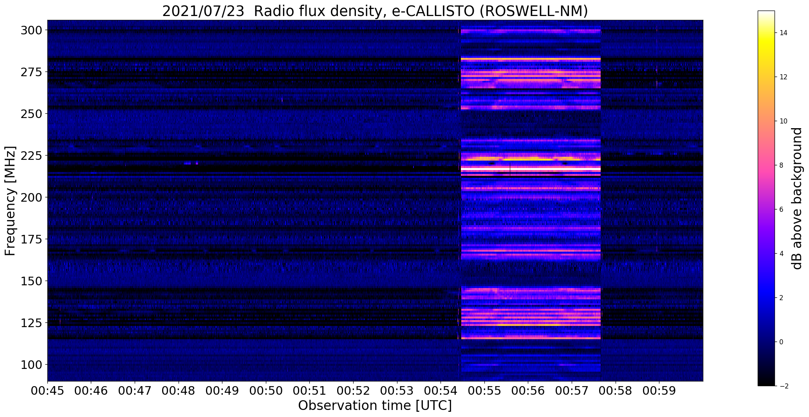Click the 00:55 time tick label
Viewport: 809px width, 417px height.
click(x=484, y=390)
